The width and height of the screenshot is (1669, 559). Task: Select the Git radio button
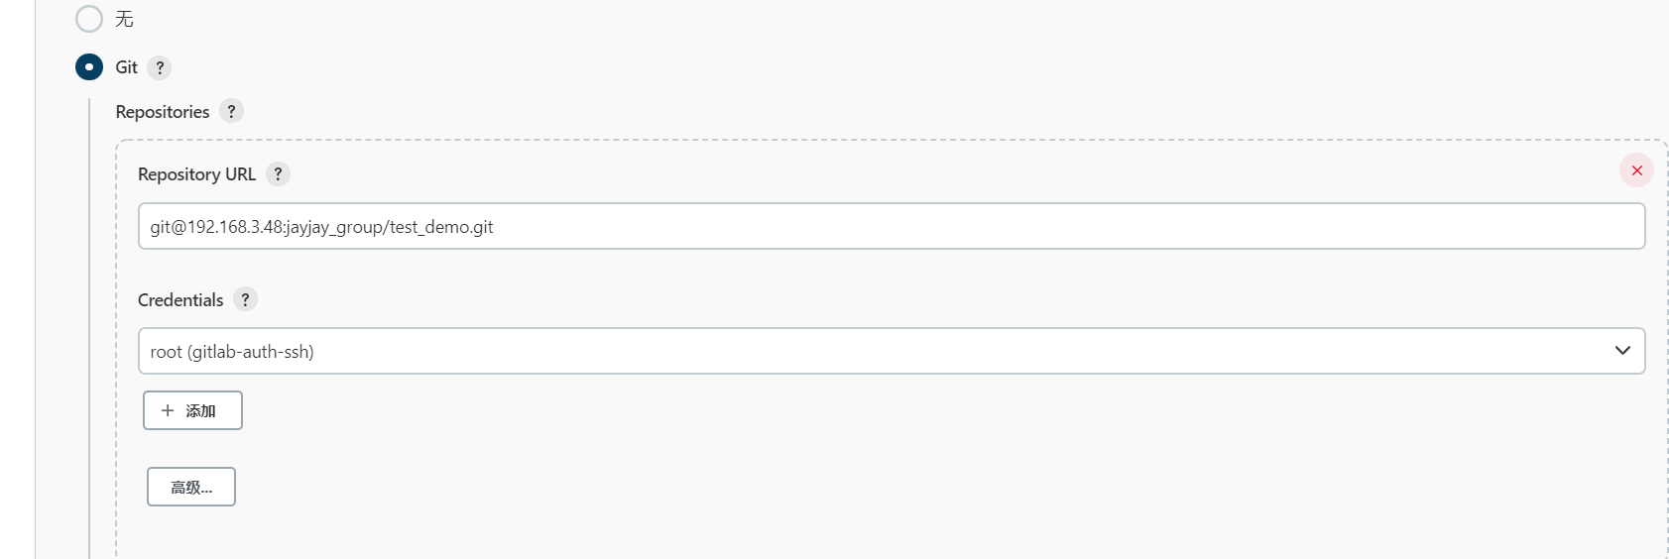(89, 67)
